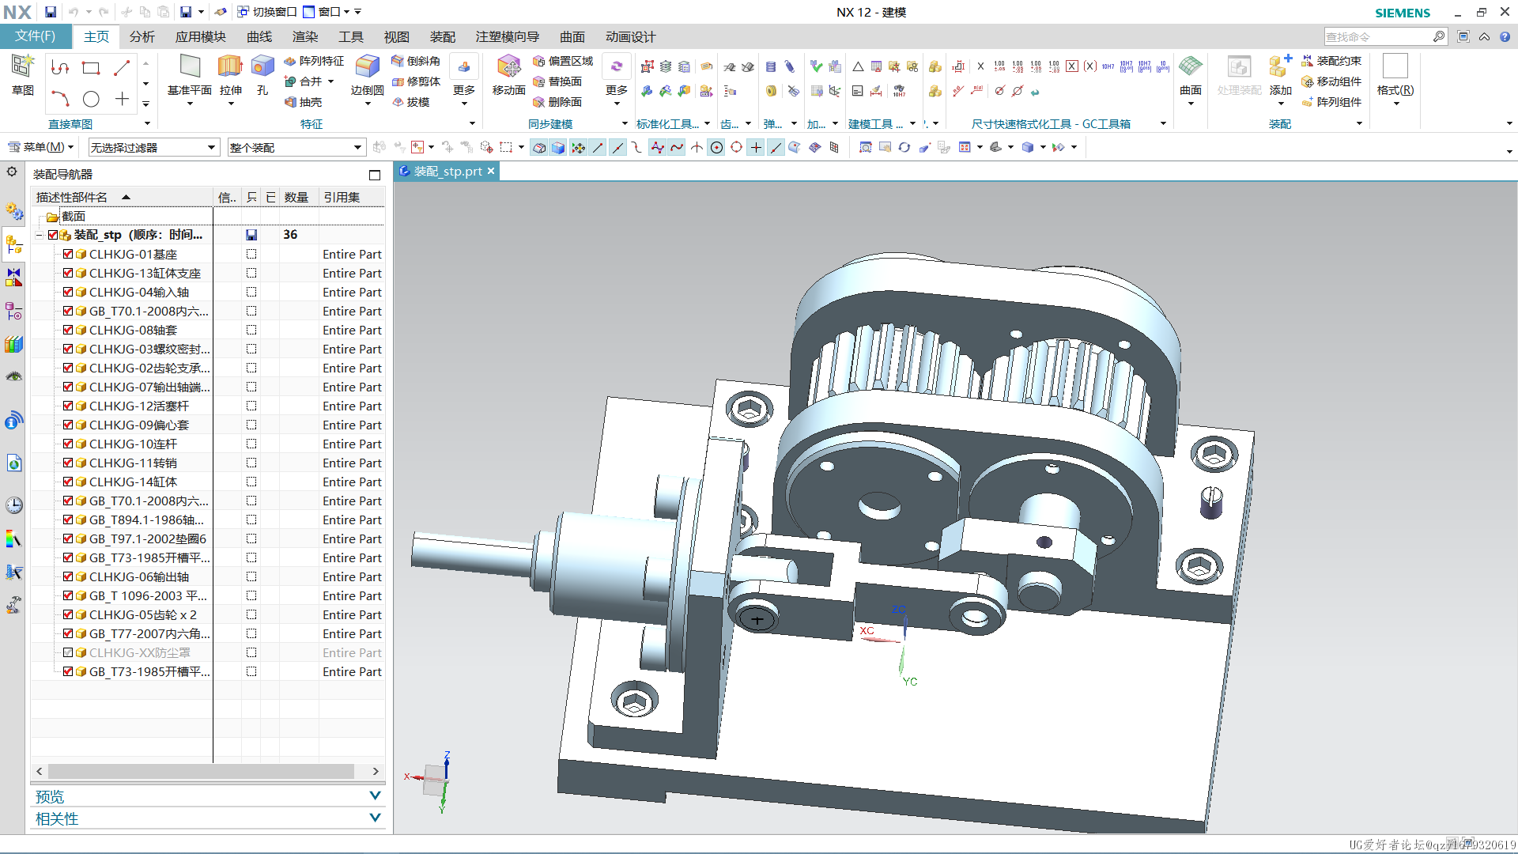The width and height of the screenshot is (1518, 854).
Task: Open the 装配 ribbon tab
Action: 443,36
